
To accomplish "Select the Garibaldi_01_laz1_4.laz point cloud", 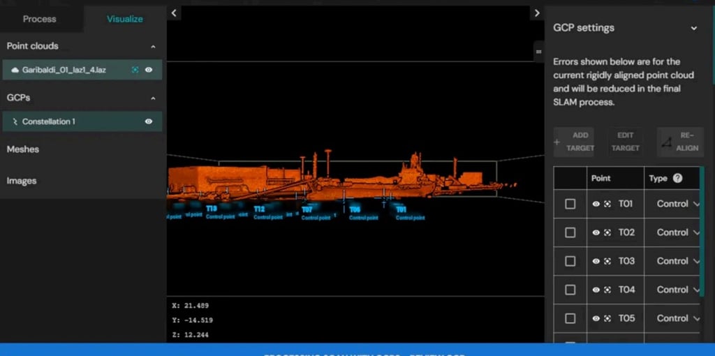I will point(82,70).
